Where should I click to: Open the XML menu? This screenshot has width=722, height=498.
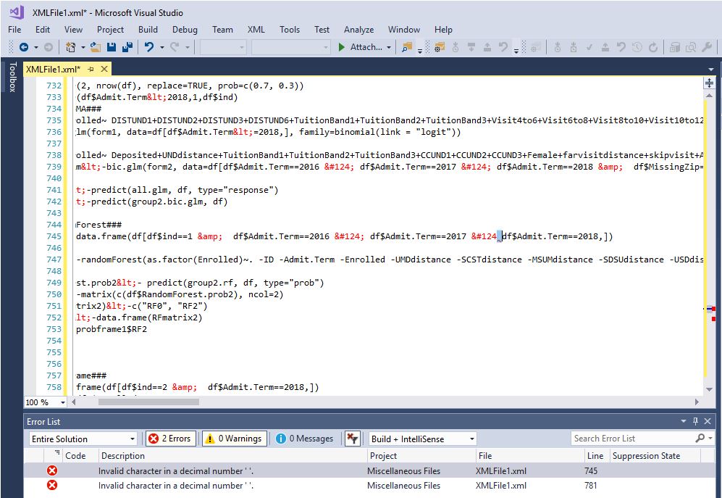click(x=256, y=30)
